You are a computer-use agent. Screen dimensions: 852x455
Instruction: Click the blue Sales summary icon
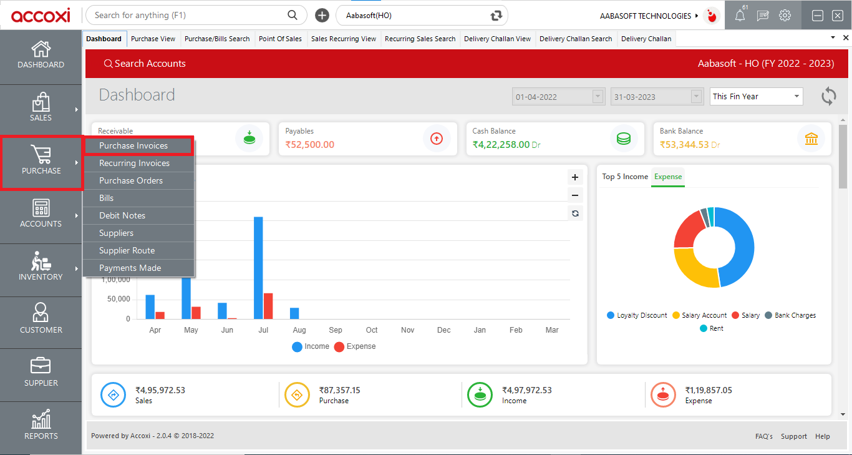(x=114, y=394)
